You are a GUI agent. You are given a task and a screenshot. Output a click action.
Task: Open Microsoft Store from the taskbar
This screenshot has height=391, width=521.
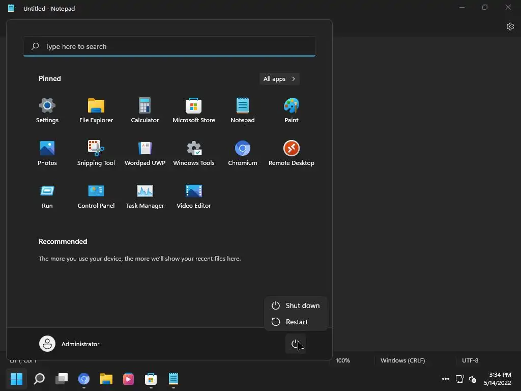coord(151,379)
